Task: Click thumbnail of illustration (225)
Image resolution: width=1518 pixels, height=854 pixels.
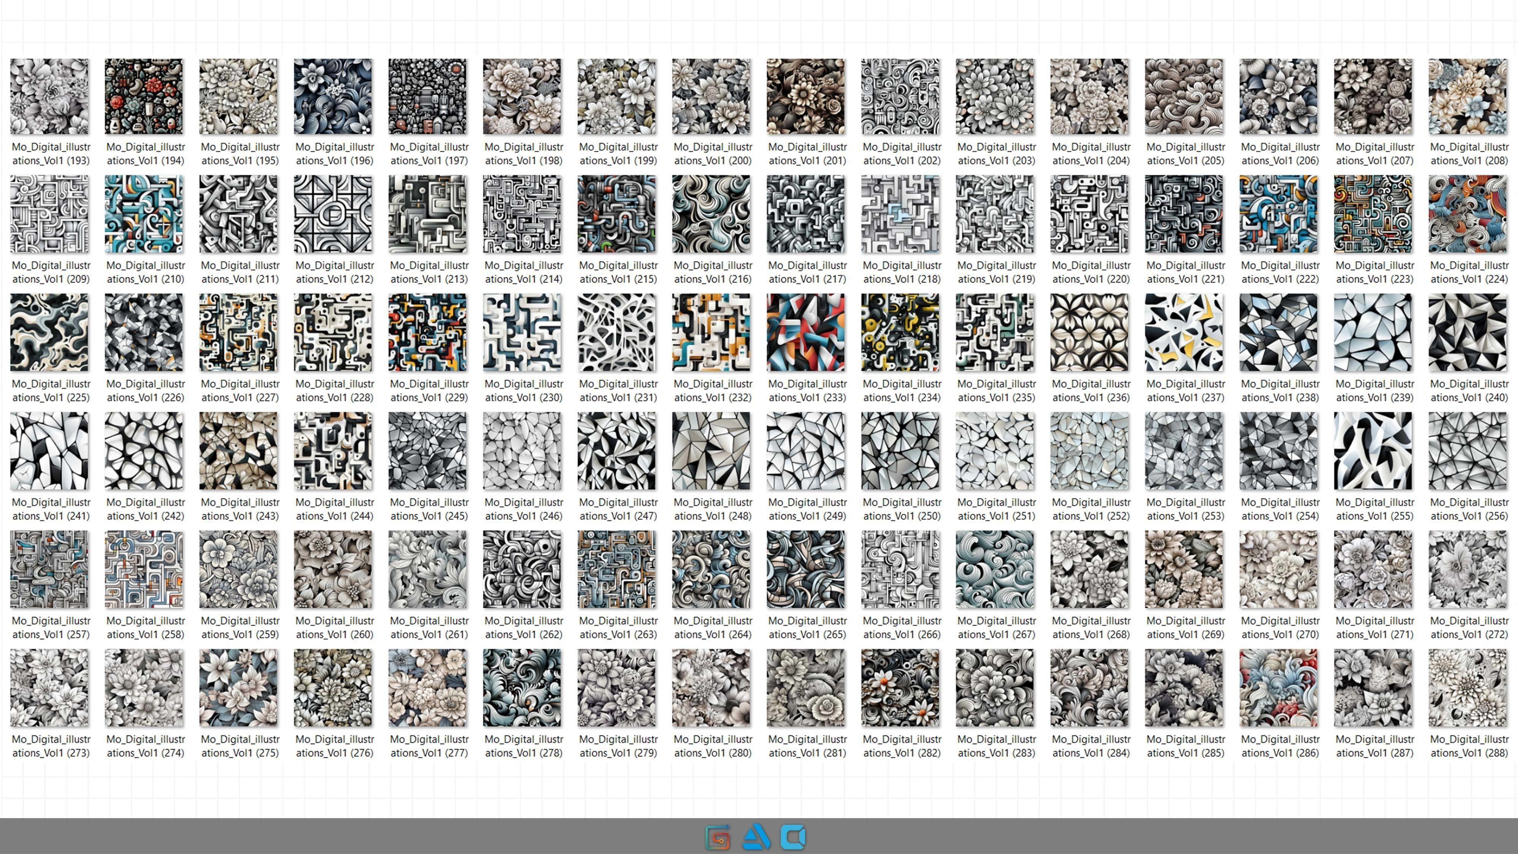Action: 49,333
